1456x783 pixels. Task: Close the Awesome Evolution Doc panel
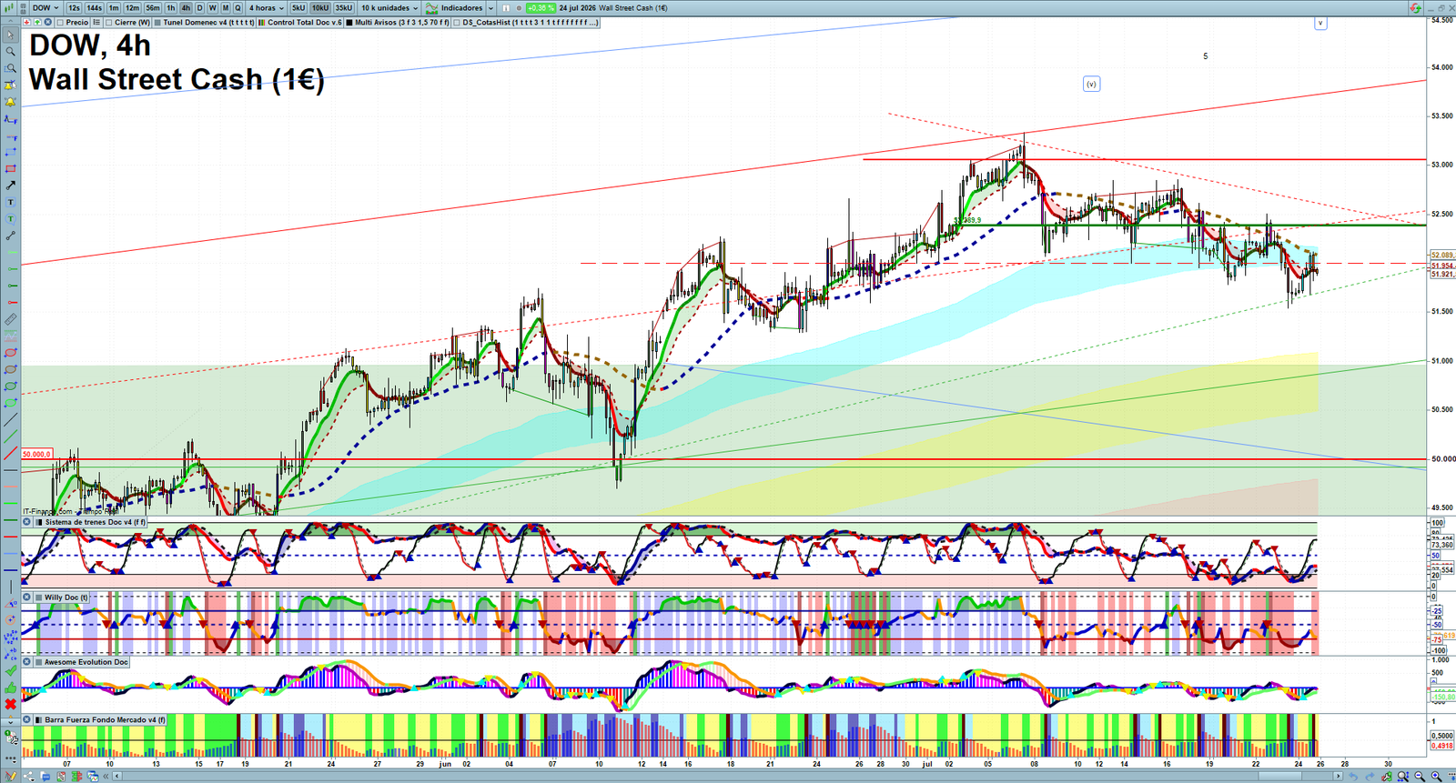[26, 662]
